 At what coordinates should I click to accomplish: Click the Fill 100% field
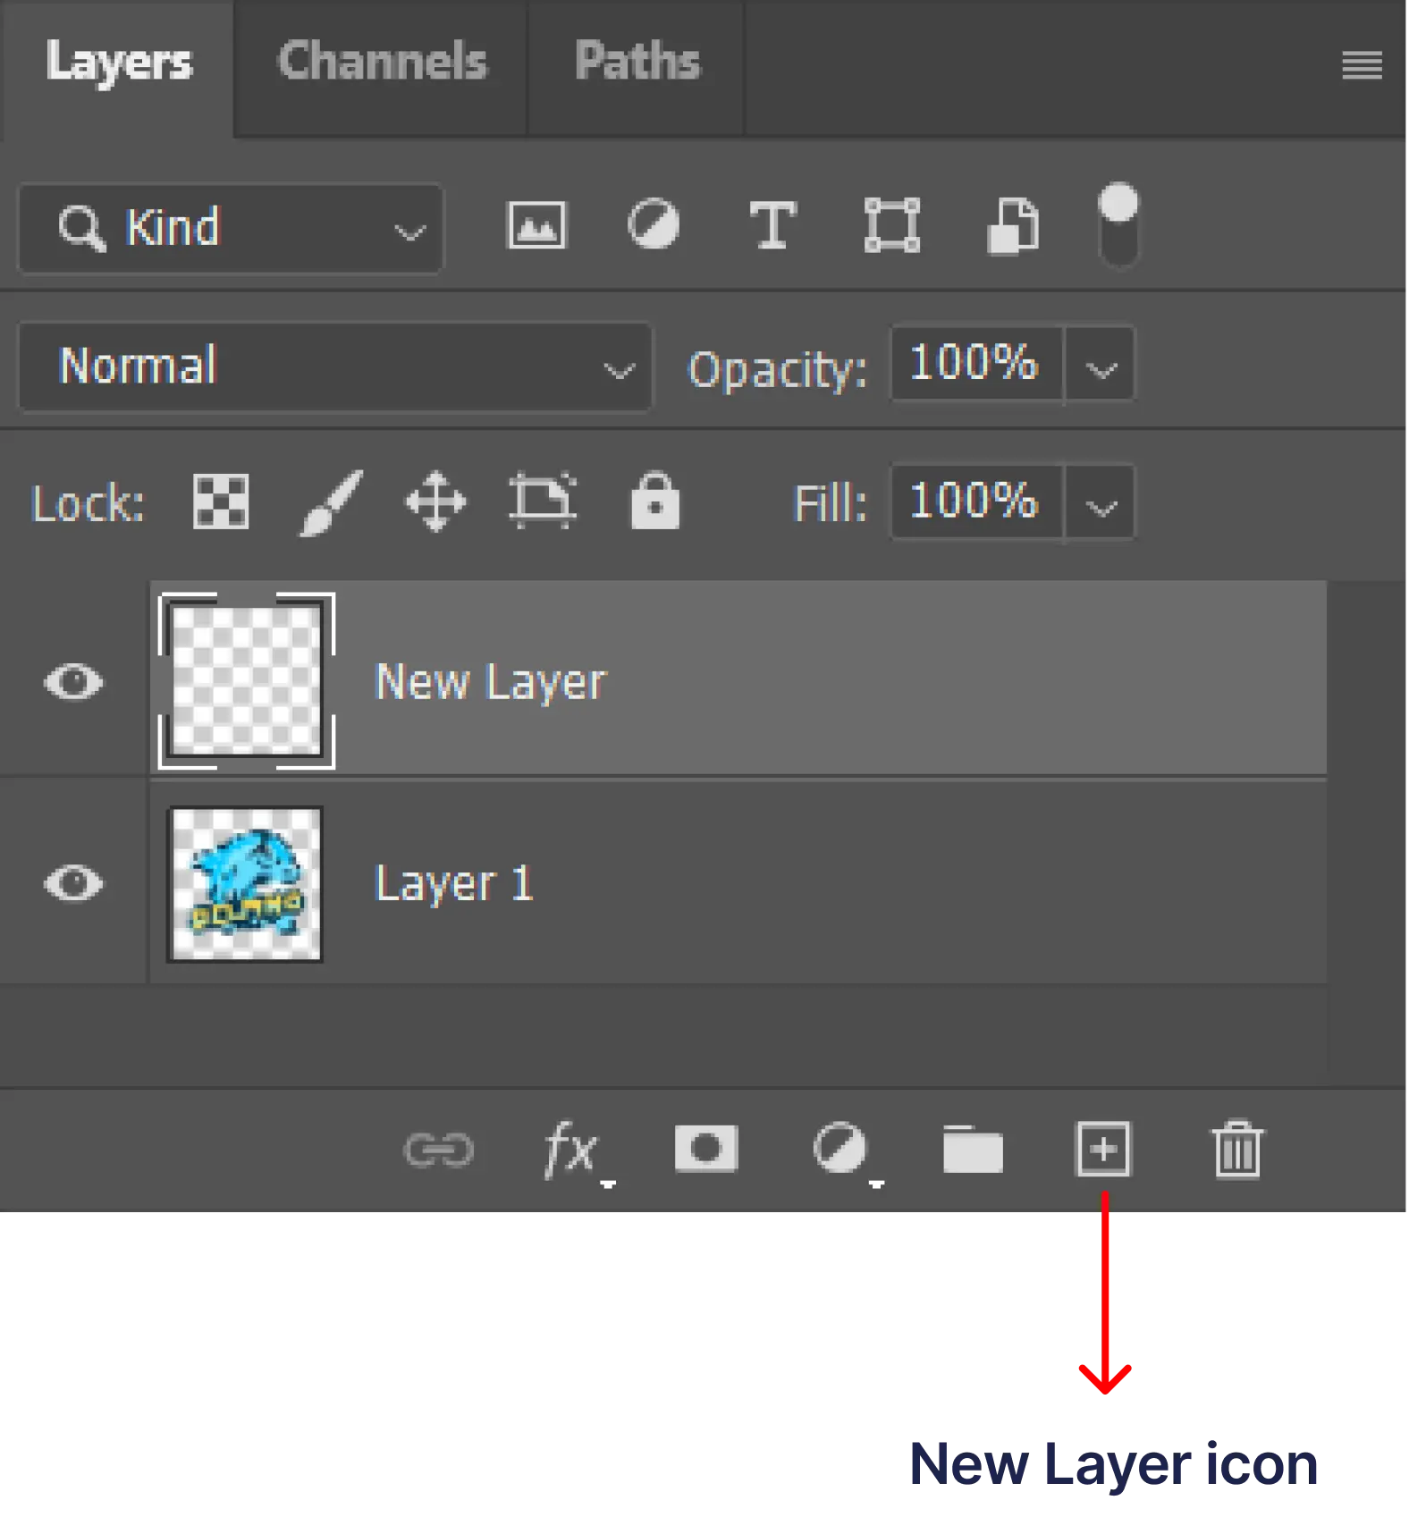point(976,501)
